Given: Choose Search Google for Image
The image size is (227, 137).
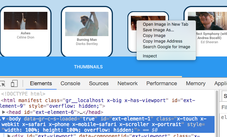Looking at the screenshot, I should coord(166,47).
